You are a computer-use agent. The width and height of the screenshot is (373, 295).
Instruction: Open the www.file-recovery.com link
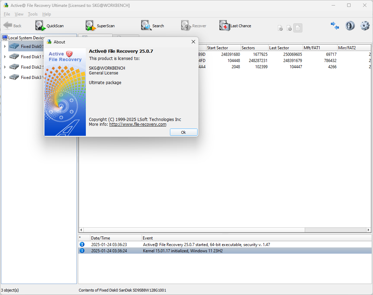pos(138,124)
